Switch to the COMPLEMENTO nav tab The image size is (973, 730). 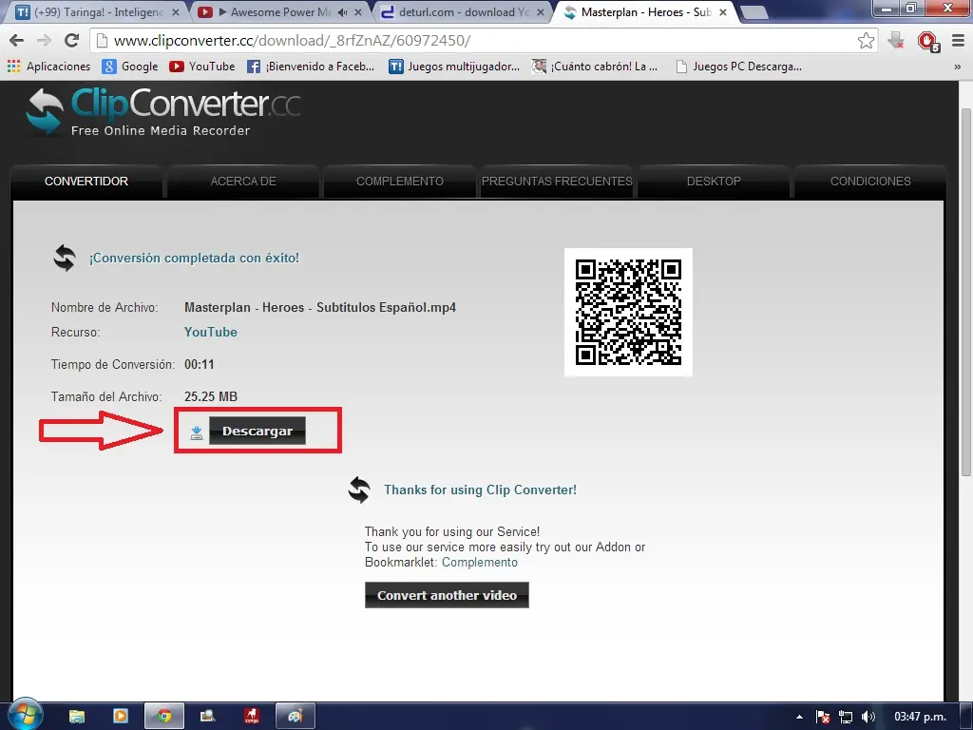(x=400, y=182)
